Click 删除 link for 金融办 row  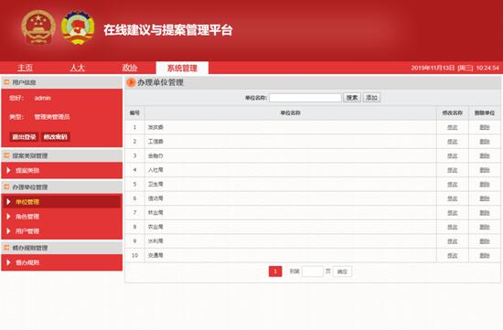coord(485,156)
